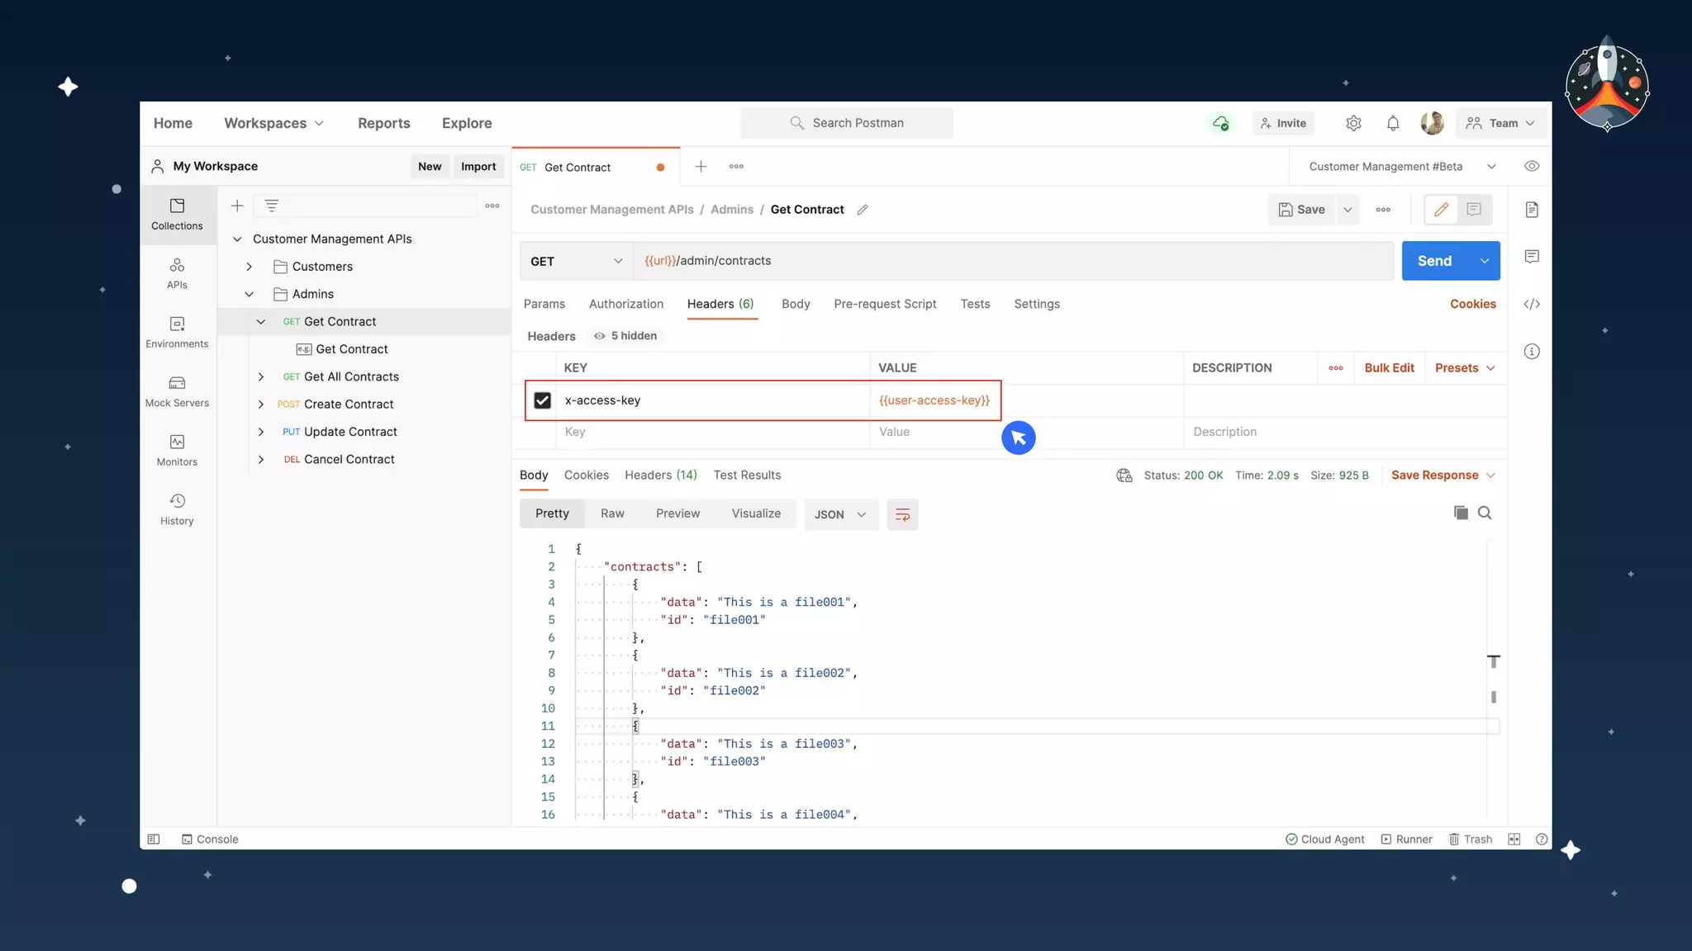Toggle line wrap in response viewer
The width and height of the screenshot is (1692, 951).
pyautogui.click(x=902, y=514)
